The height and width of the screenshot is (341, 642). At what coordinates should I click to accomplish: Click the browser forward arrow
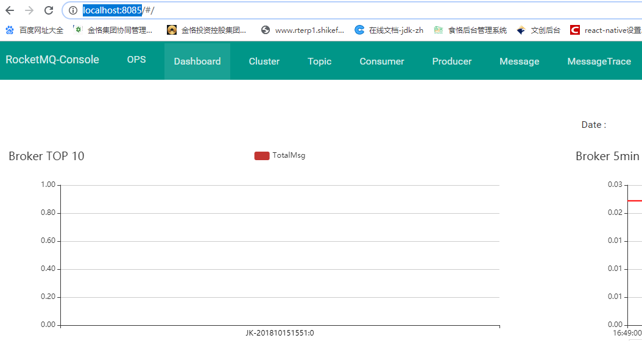click(29, 10)
